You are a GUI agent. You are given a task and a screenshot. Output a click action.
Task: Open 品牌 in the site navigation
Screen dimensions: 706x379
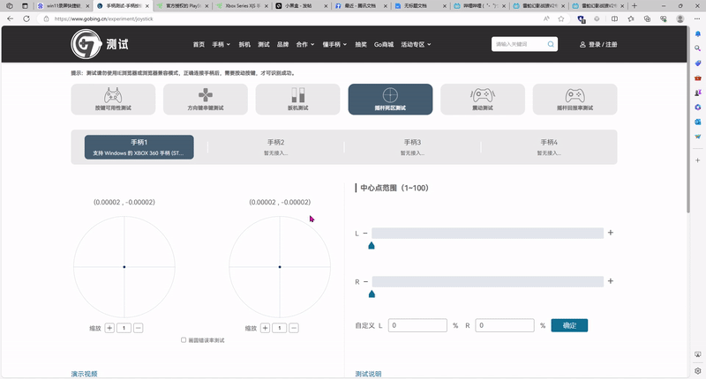(282, 44)
